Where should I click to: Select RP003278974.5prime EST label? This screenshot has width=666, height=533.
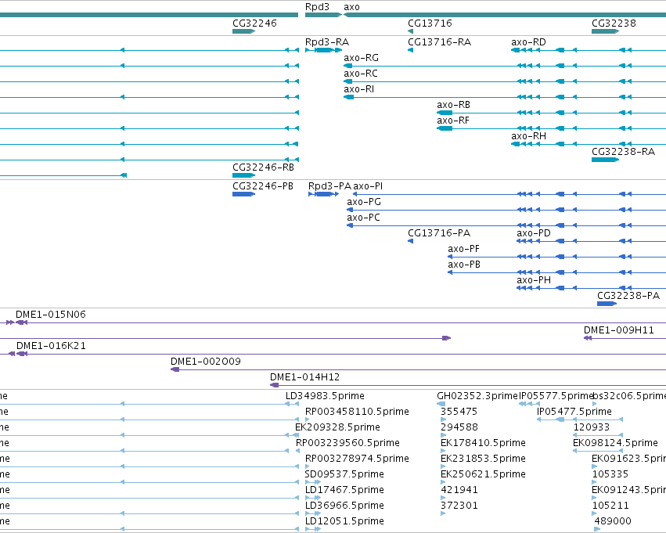(357, 459)
